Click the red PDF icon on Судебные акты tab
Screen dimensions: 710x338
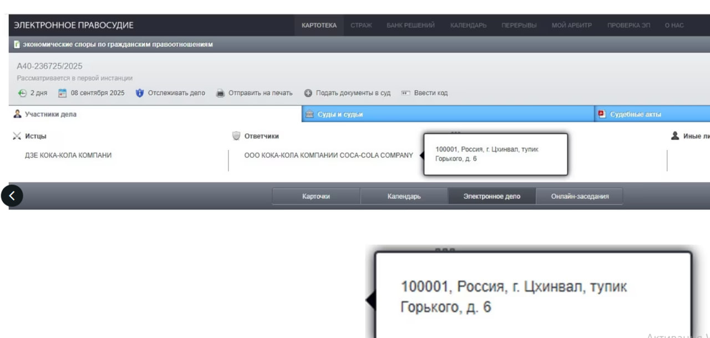602,114
